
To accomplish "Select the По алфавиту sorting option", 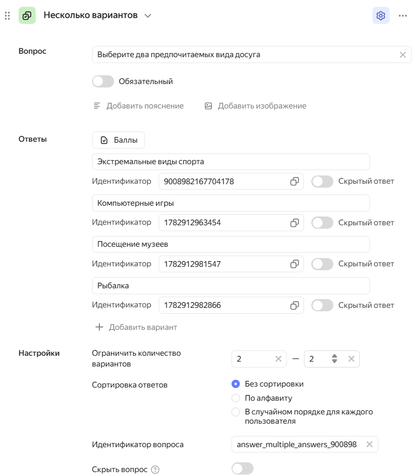I will [x=235, y=398].
